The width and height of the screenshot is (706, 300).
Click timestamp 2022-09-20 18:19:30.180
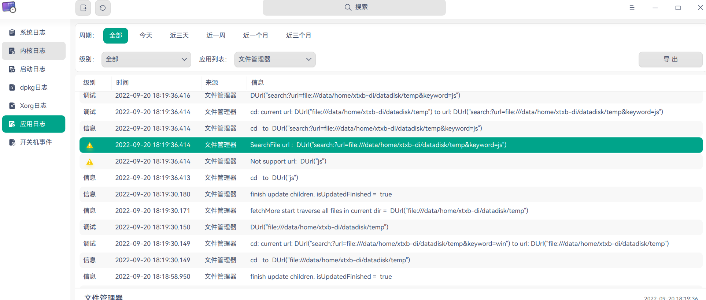153,194
